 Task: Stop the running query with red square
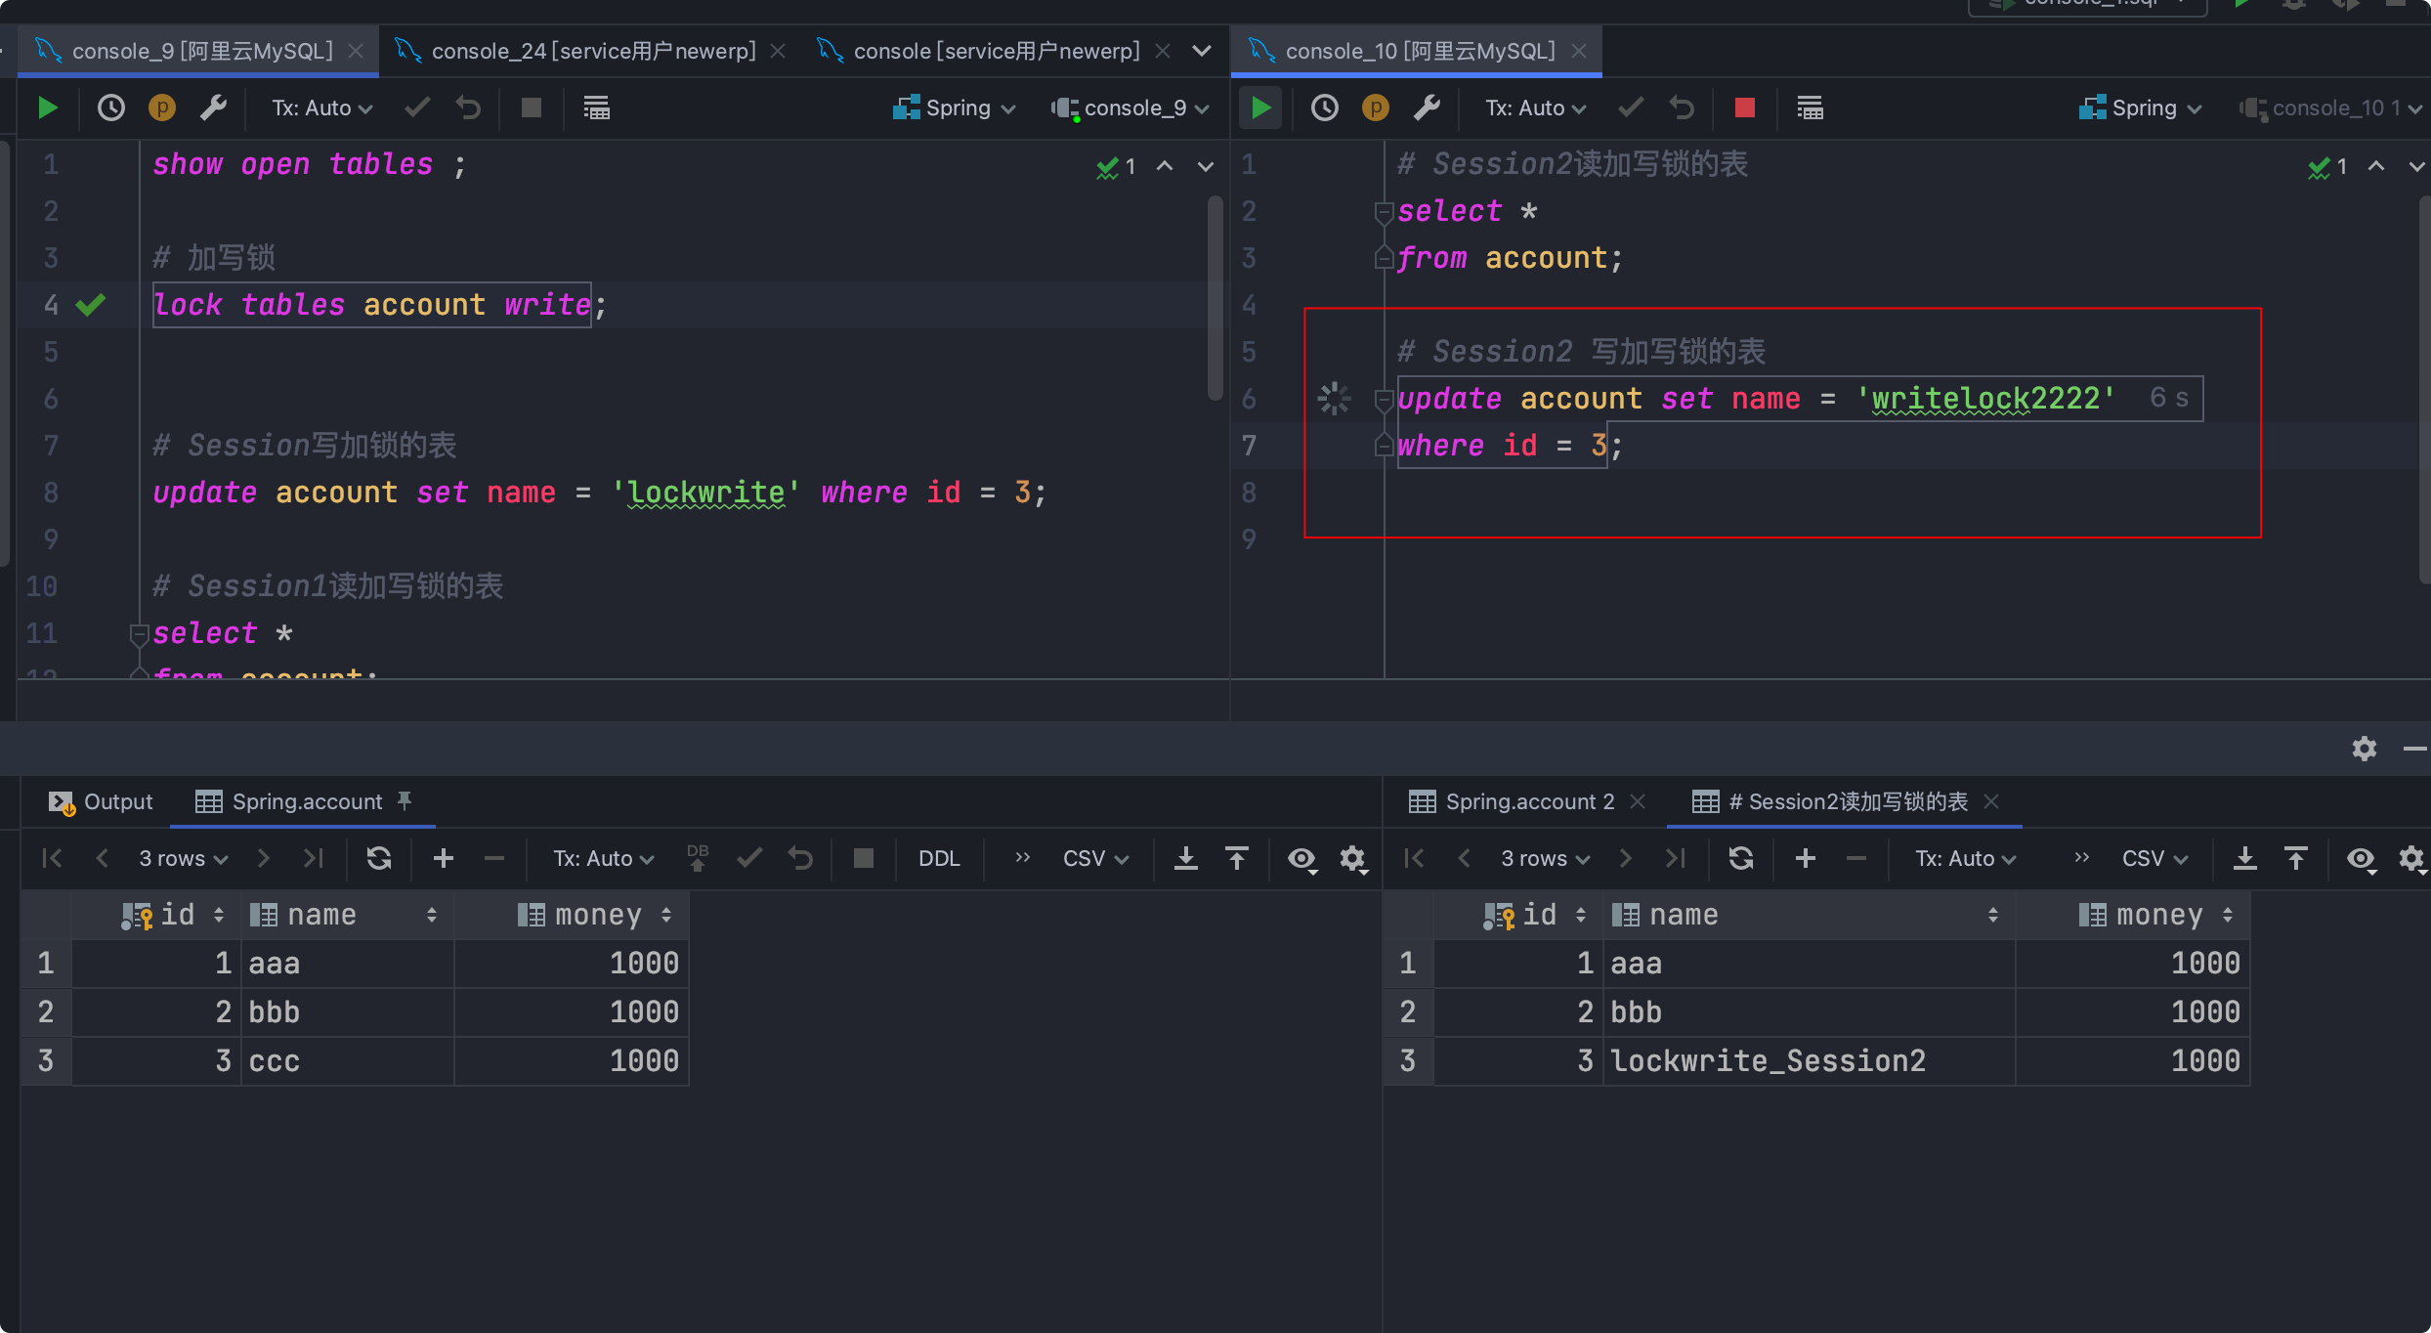1744,107
